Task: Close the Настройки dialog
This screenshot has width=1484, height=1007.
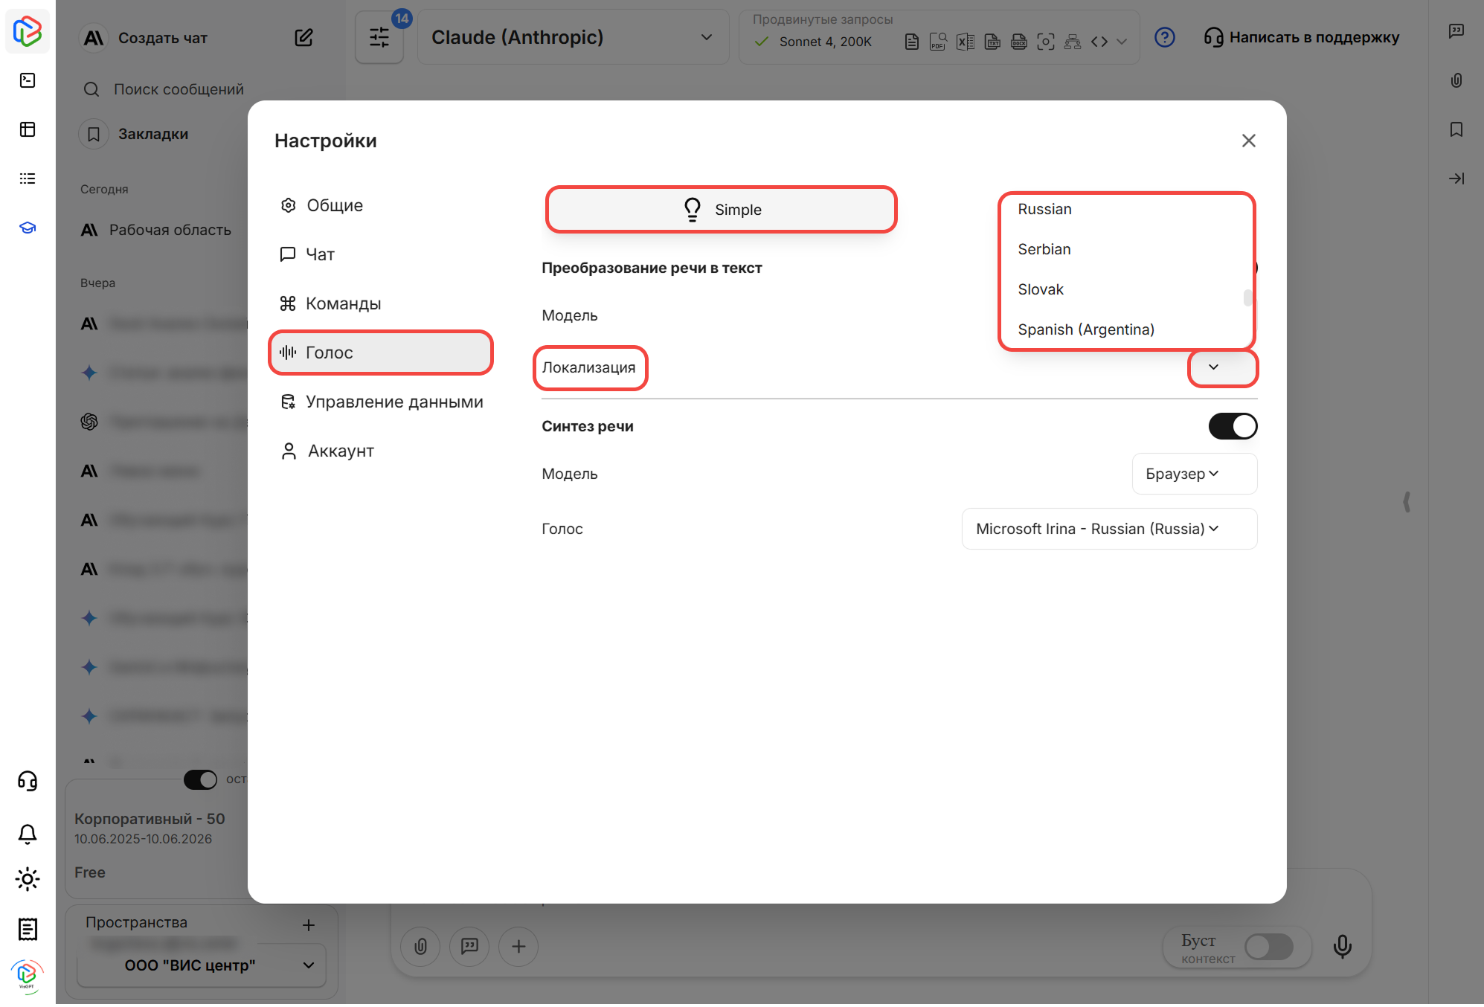Action: pyautogui.click(x=1249, y=141)
